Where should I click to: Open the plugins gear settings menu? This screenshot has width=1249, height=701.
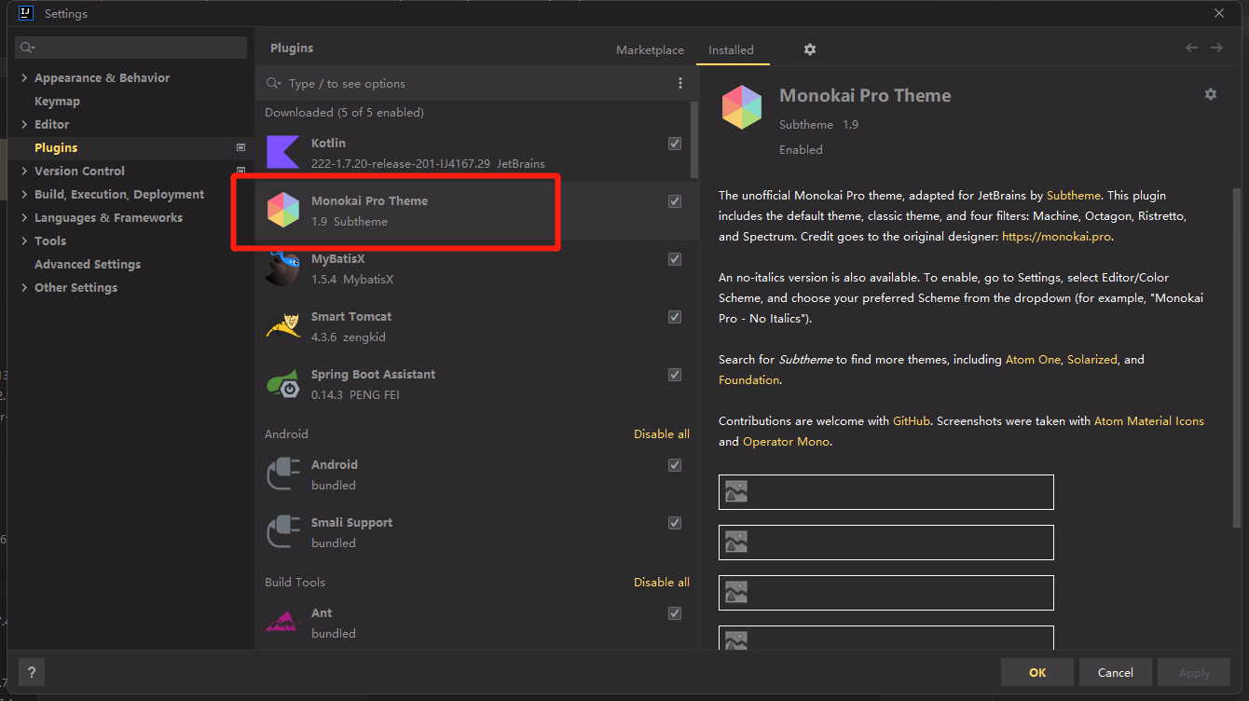pos(810,49)
